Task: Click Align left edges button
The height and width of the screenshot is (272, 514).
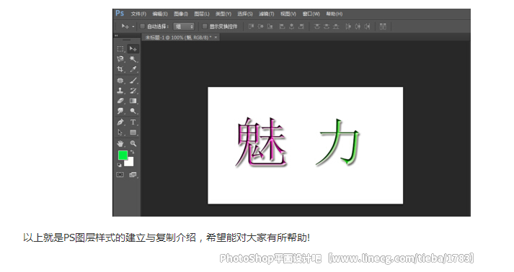Action: pyautogui.click(x=283, y=26)
